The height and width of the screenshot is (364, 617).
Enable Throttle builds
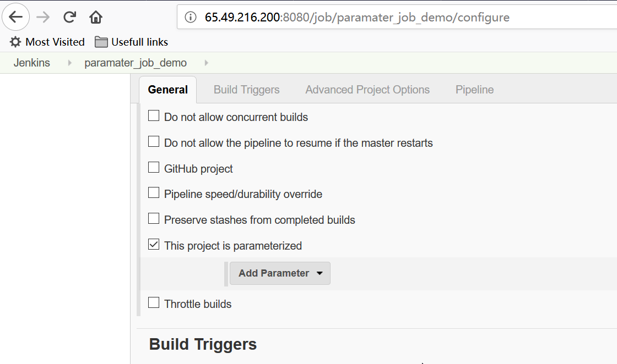tap(153, 302)
